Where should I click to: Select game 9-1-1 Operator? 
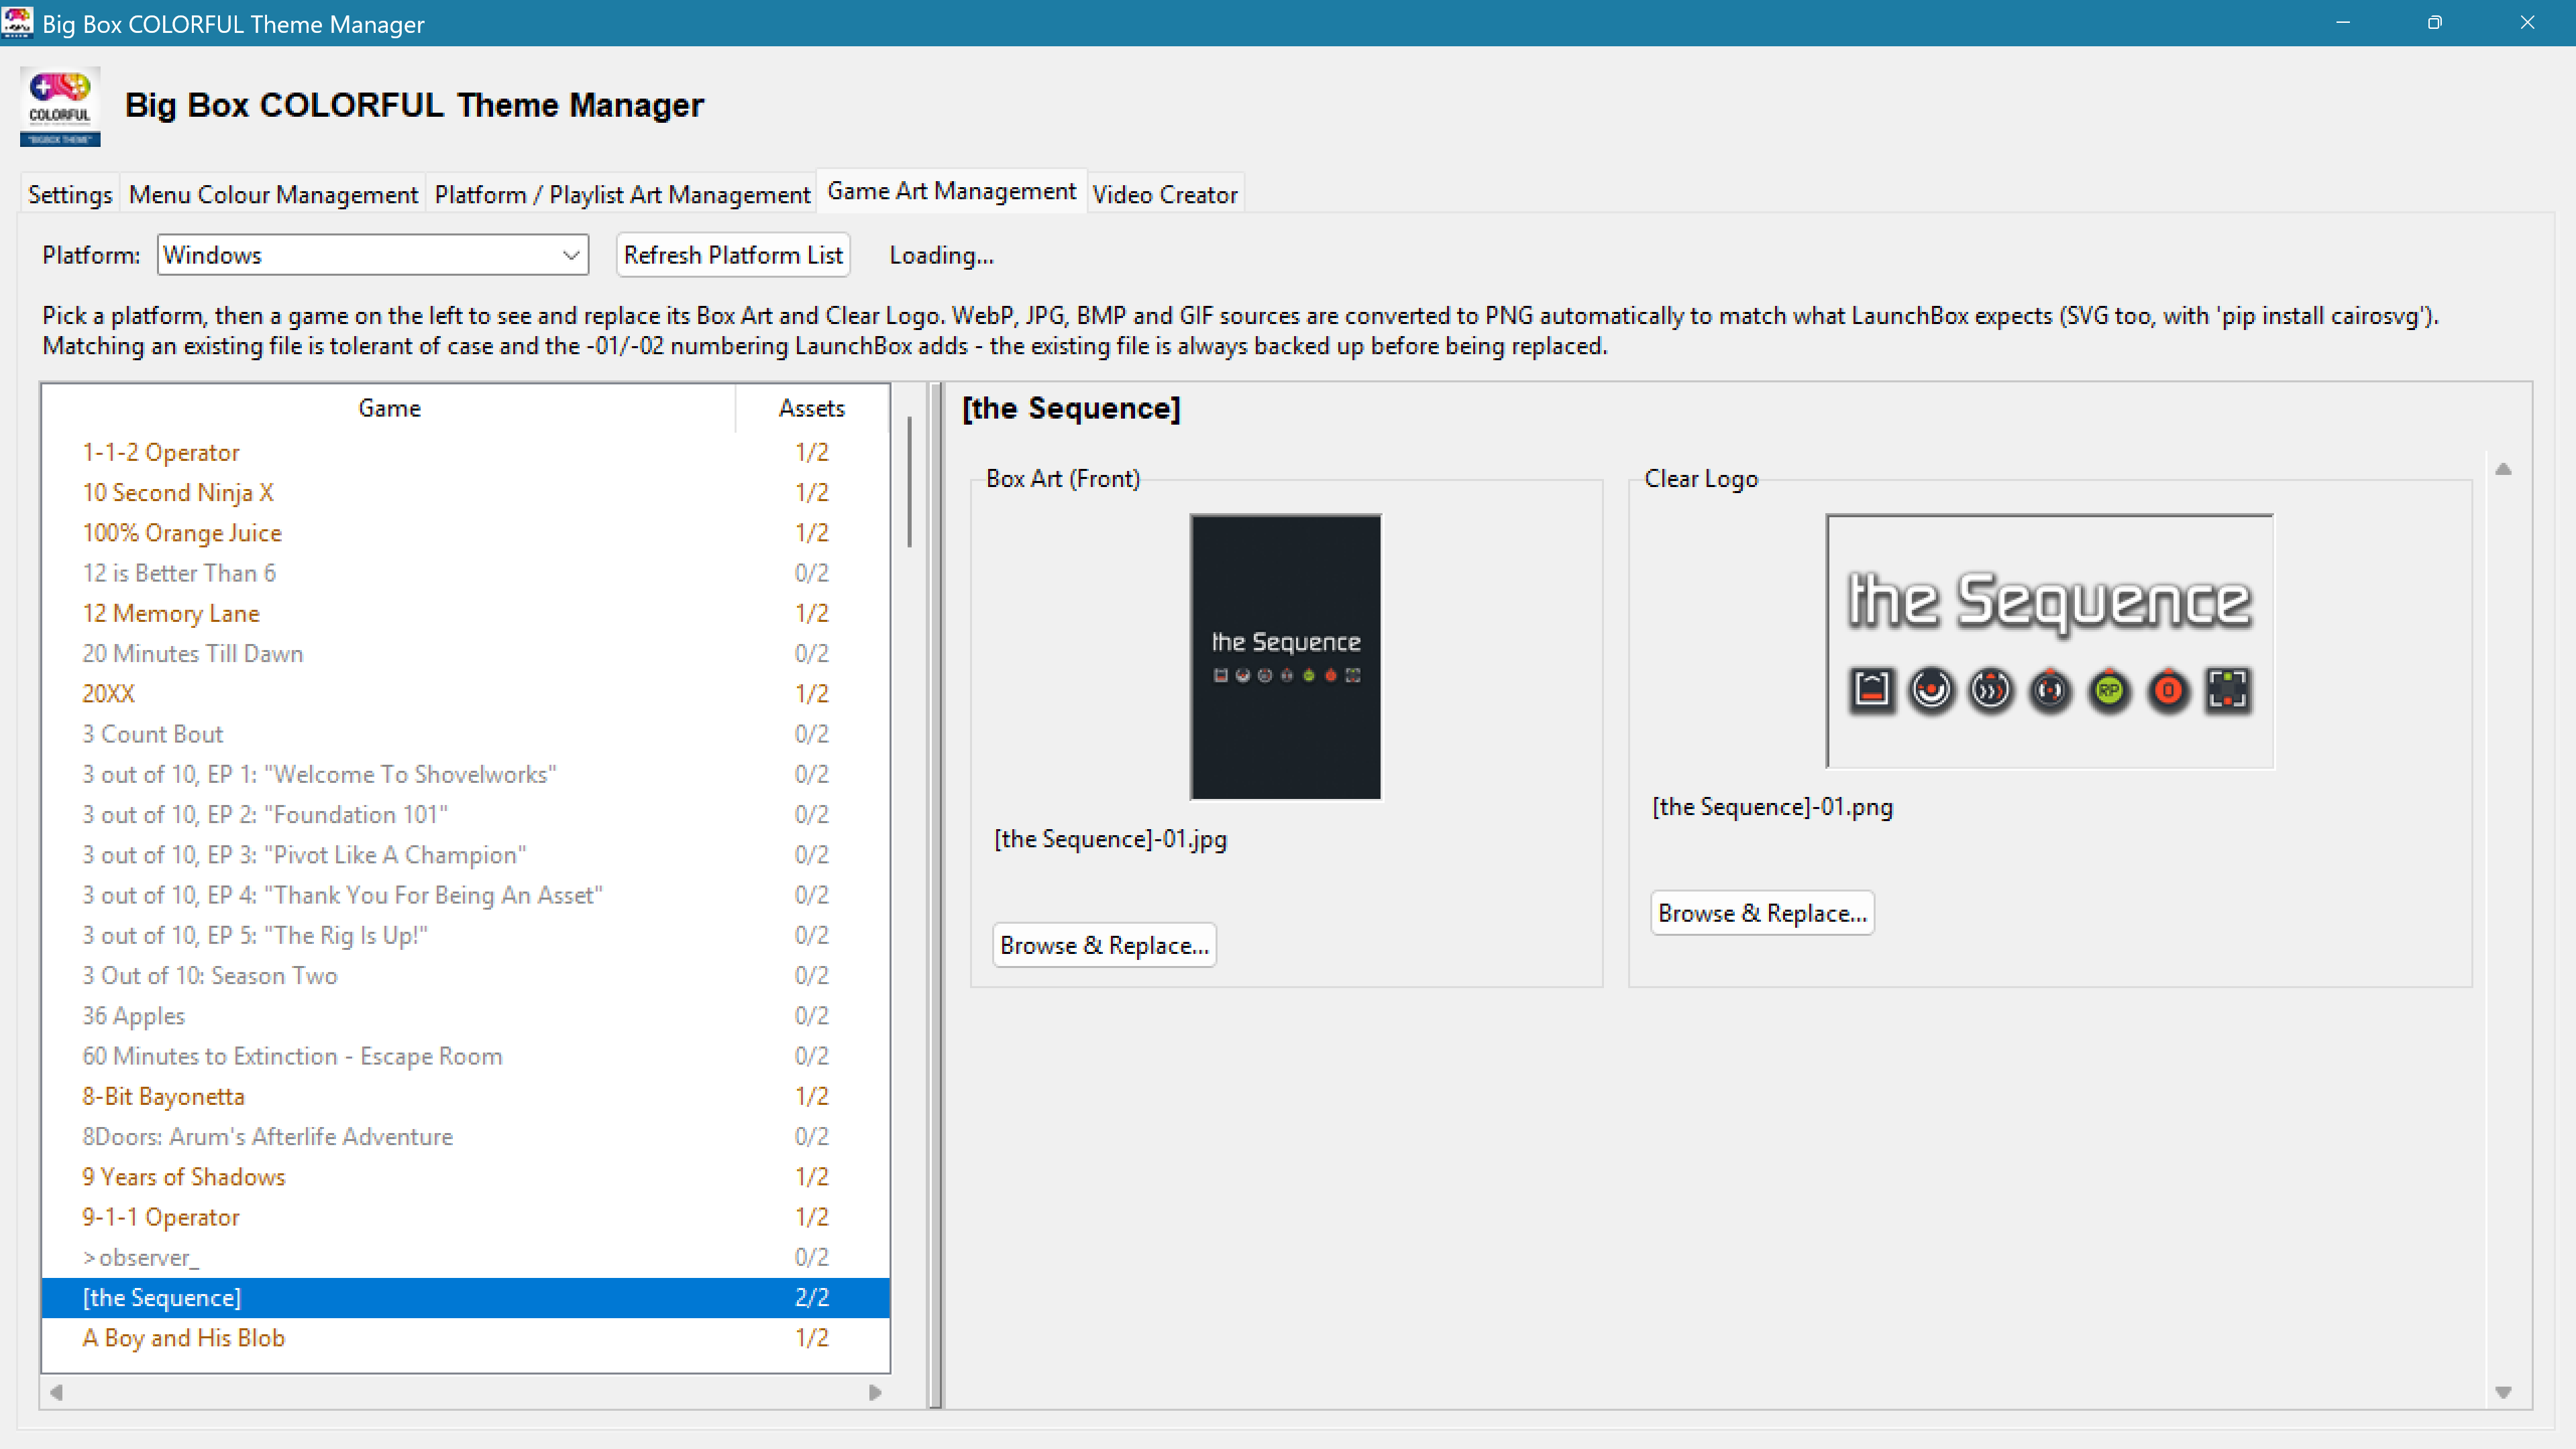coord(466,1217)
